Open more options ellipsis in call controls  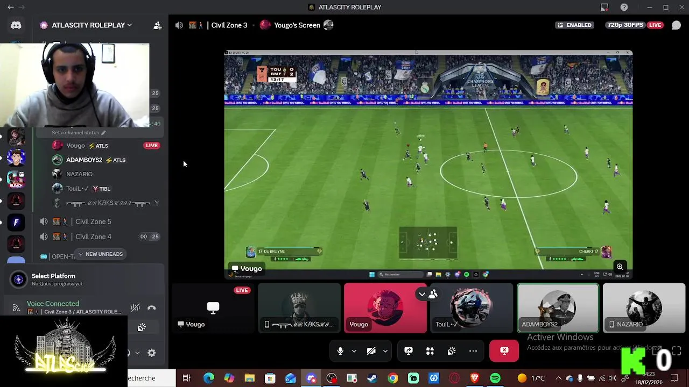click(x=473, y=351)
